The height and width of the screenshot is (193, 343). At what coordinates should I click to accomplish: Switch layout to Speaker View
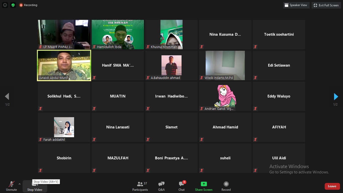296,5
